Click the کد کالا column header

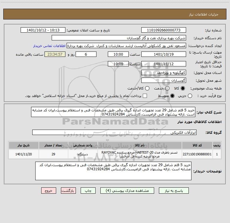pos(197,145)
